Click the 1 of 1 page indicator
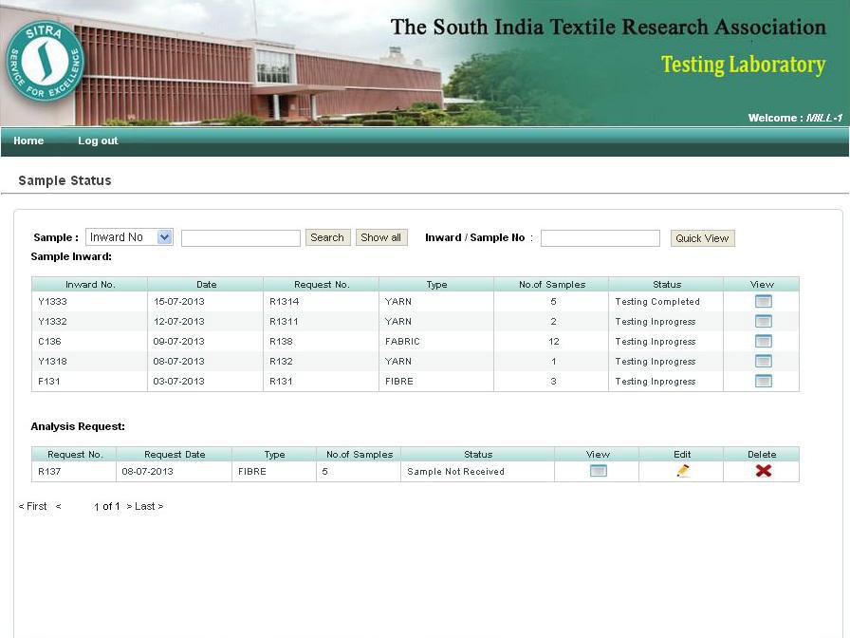This screenshot has height=638, width=850. click(107, 506)
